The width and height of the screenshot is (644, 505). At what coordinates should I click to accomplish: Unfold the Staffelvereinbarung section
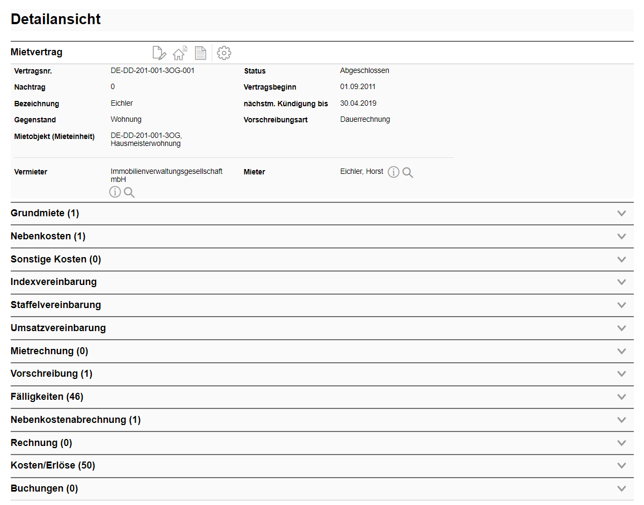point(621,305)
